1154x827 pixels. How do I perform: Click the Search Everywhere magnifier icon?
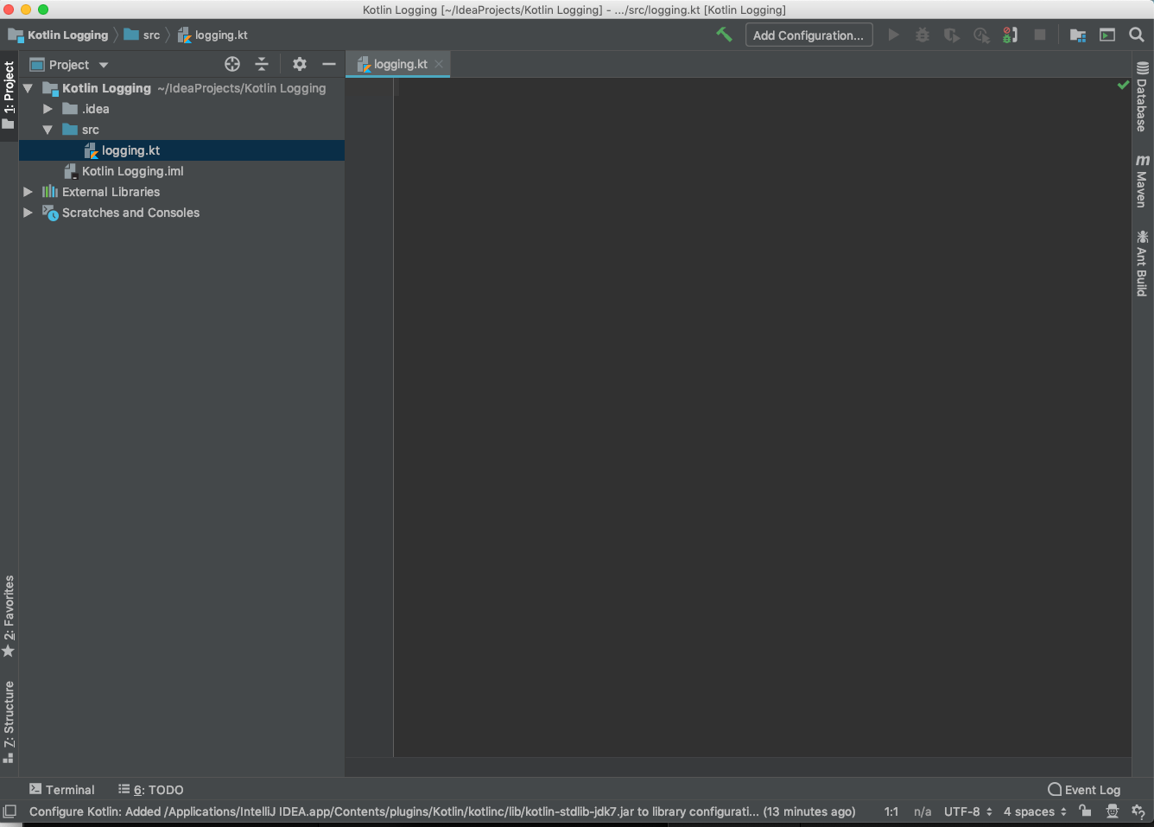click(1137, 35)
